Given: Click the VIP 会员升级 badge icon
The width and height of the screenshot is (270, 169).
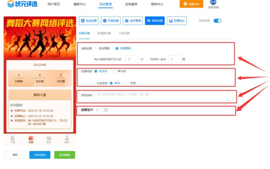Looking at the screenshot, I should 213,3.
